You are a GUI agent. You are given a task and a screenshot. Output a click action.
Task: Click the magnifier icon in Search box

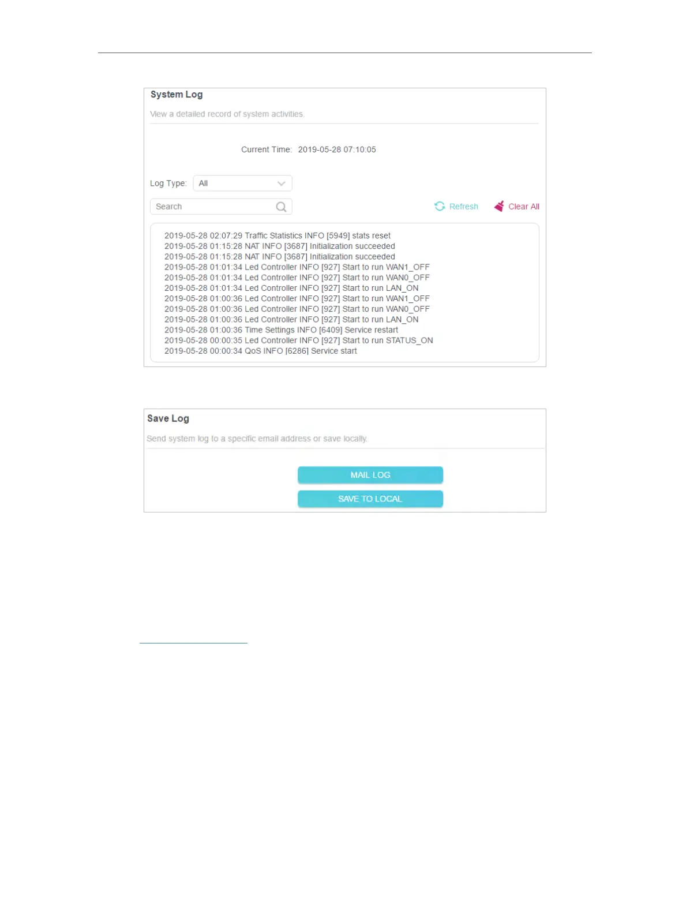[281, 207]
